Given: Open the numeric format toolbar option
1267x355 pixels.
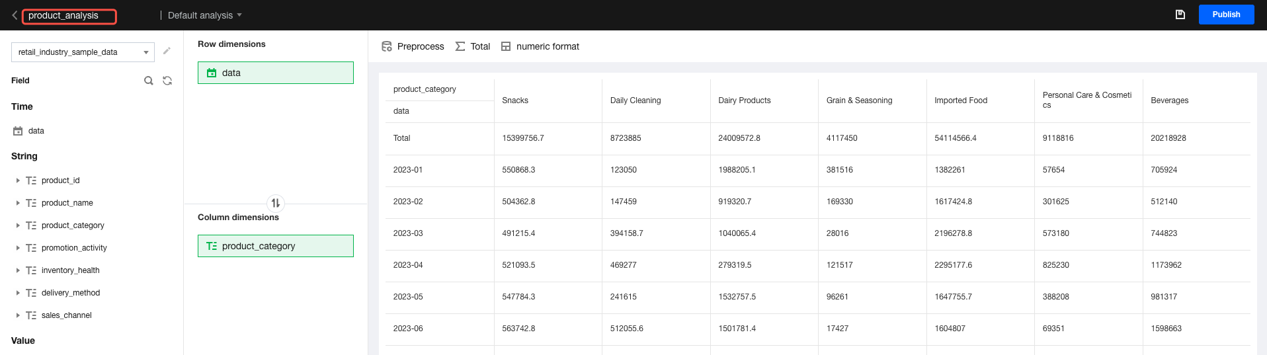Looking at the screenshot, I should pos(540,46).
